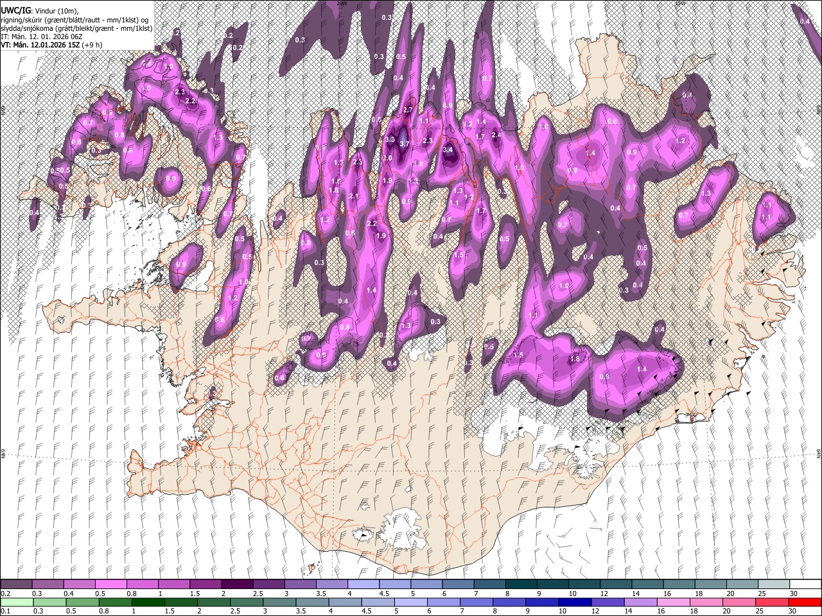
Task: Click the bright red swatch in the rain scale
Action: tap(804, 603)
